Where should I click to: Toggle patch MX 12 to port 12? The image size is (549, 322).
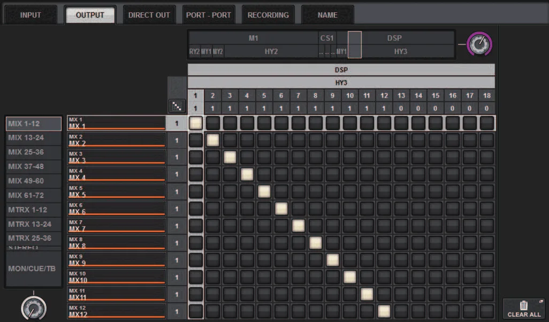pyautogui.click(x=384, y=311)
